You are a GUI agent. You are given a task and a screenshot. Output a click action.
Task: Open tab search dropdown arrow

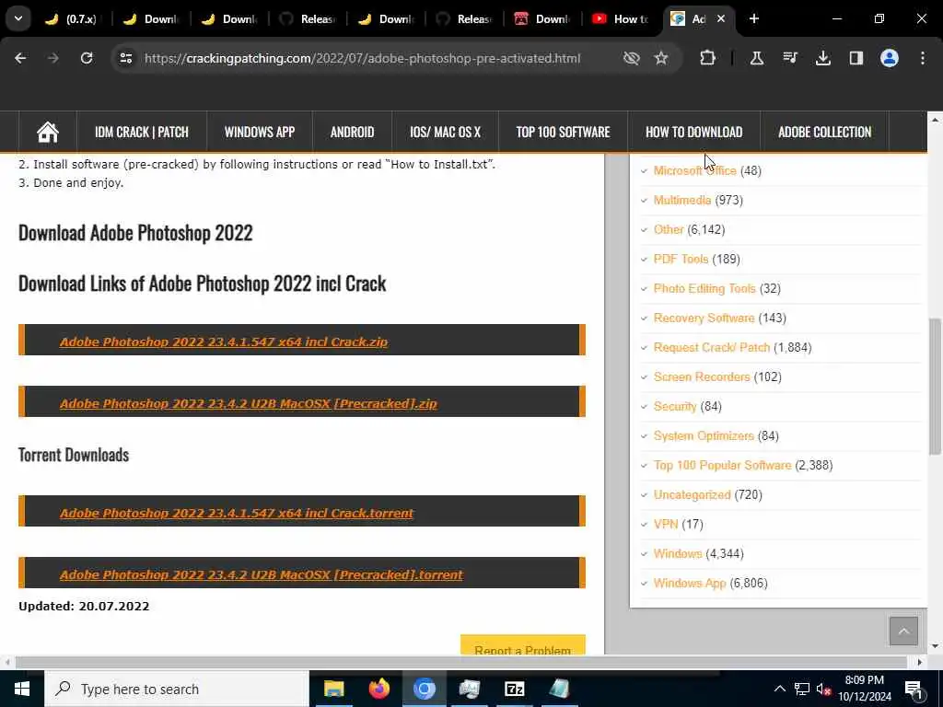click(18, 18)
